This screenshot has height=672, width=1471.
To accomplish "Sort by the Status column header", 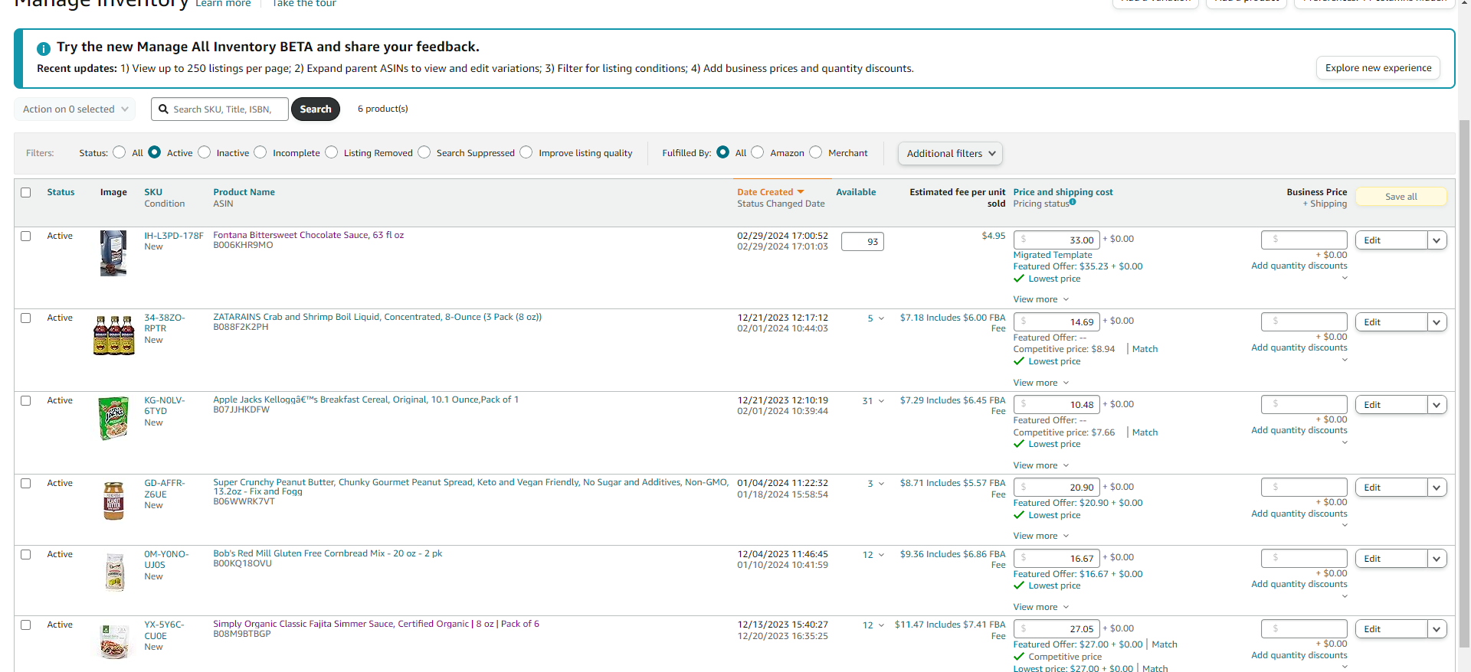I will click(x=61, y=192).
